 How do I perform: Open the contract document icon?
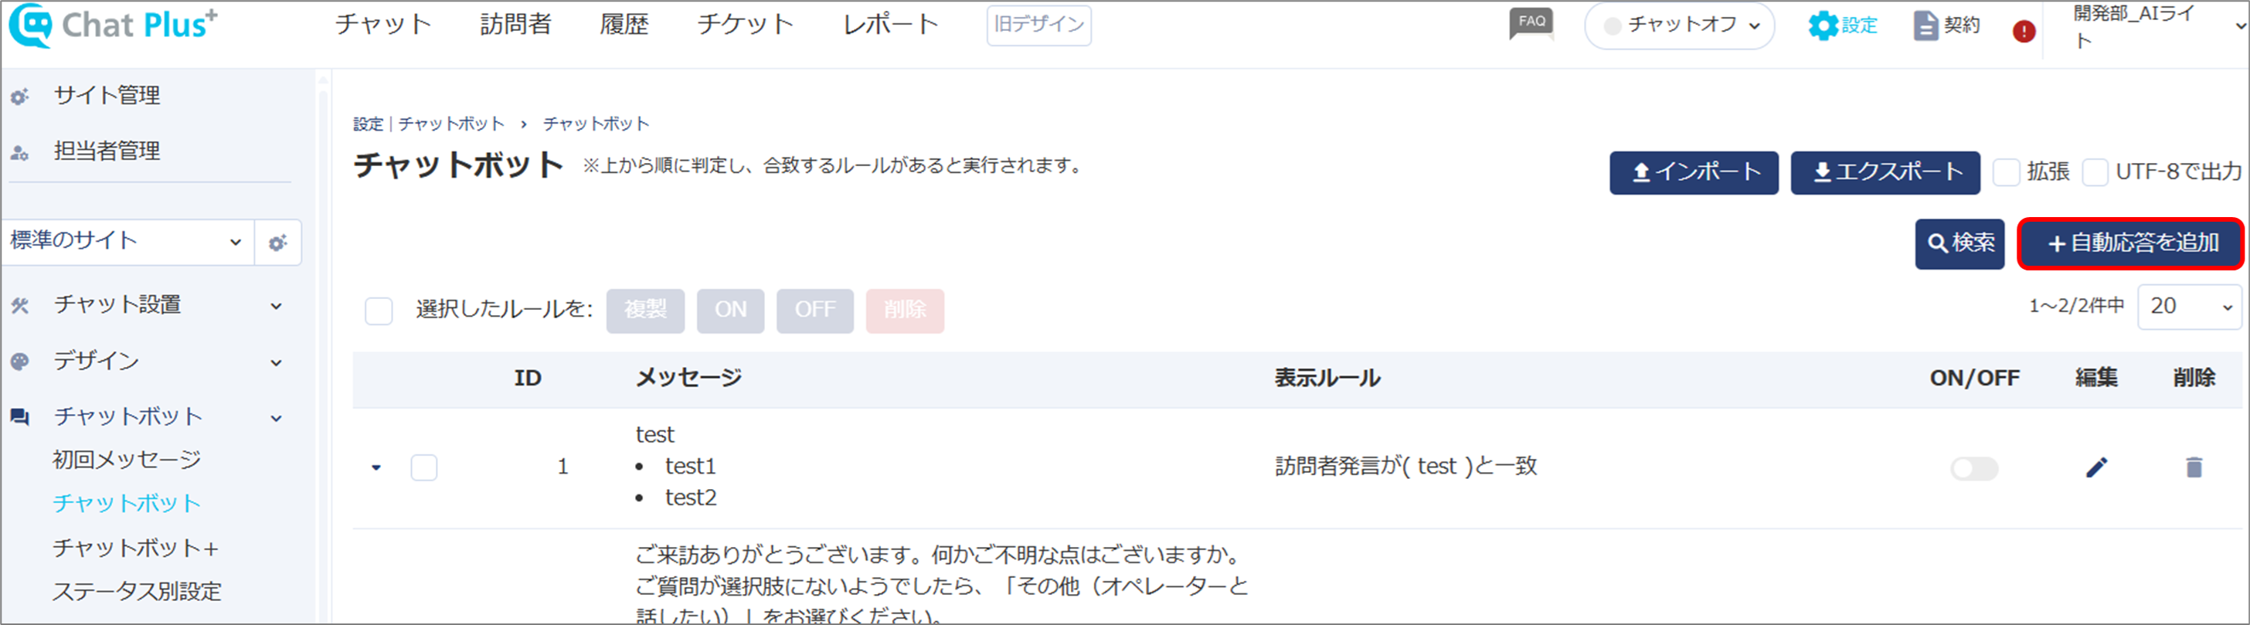click(1925, 25)
